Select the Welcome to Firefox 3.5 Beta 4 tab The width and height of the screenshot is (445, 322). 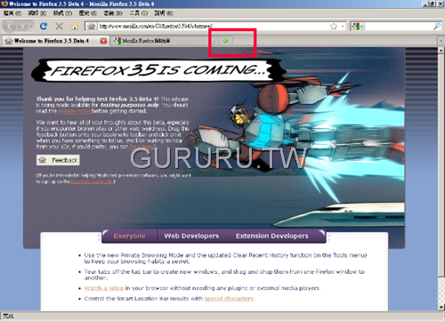click(52, 41)
